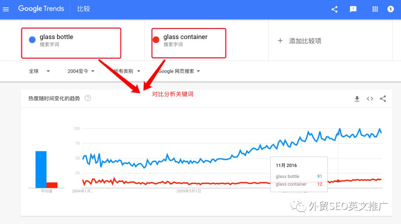Open the Google apps grid
The height and width of the screenshot is (224, 401).
click(375, 9)
